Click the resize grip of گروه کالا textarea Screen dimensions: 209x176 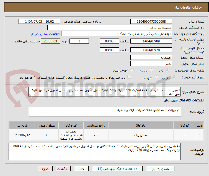pos(30,115)
